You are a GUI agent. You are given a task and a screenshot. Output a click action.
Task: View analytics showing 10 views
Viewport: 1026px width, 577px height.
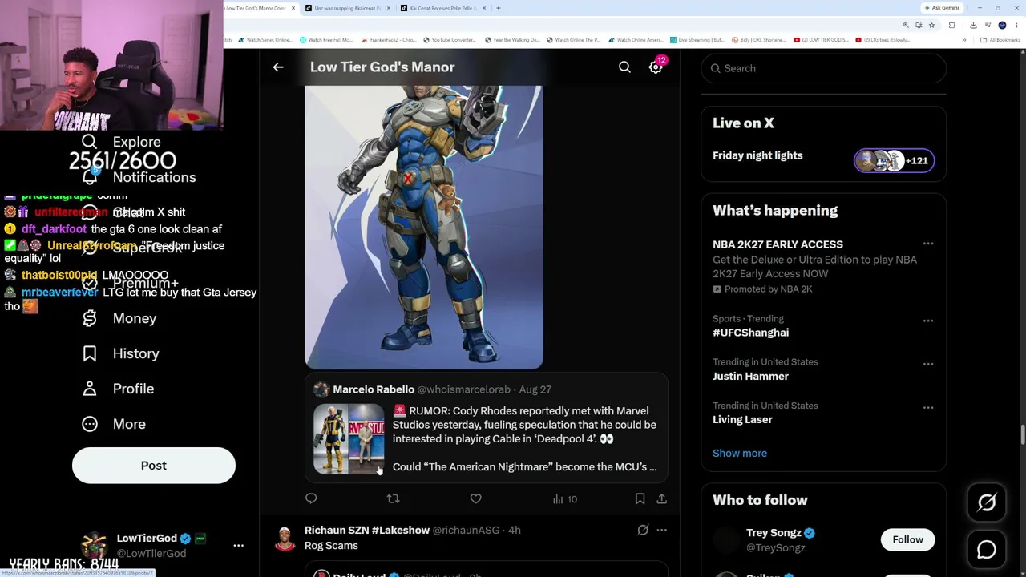[564, 498]
